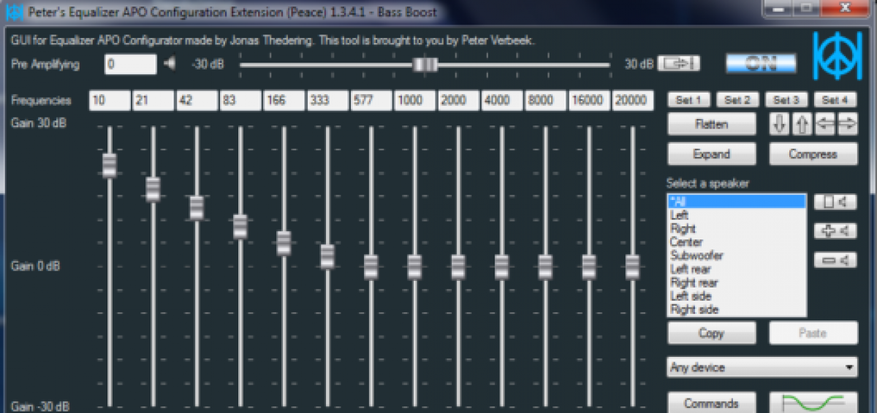The image size is (877, 413).
Task: Click the shift right arrow button
Action: (847, 125)
